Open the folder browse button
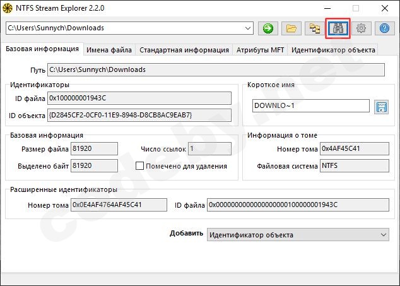Screen dimensions: 400x286 click(290, 28)
